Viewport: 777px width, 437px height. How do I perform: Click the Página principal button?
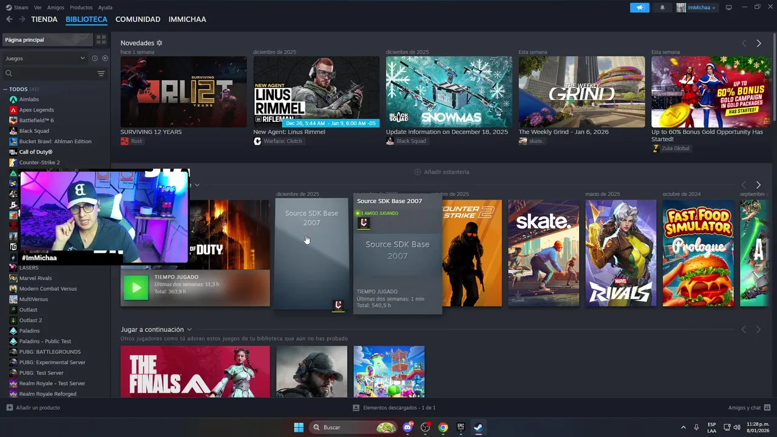point(47,39)
